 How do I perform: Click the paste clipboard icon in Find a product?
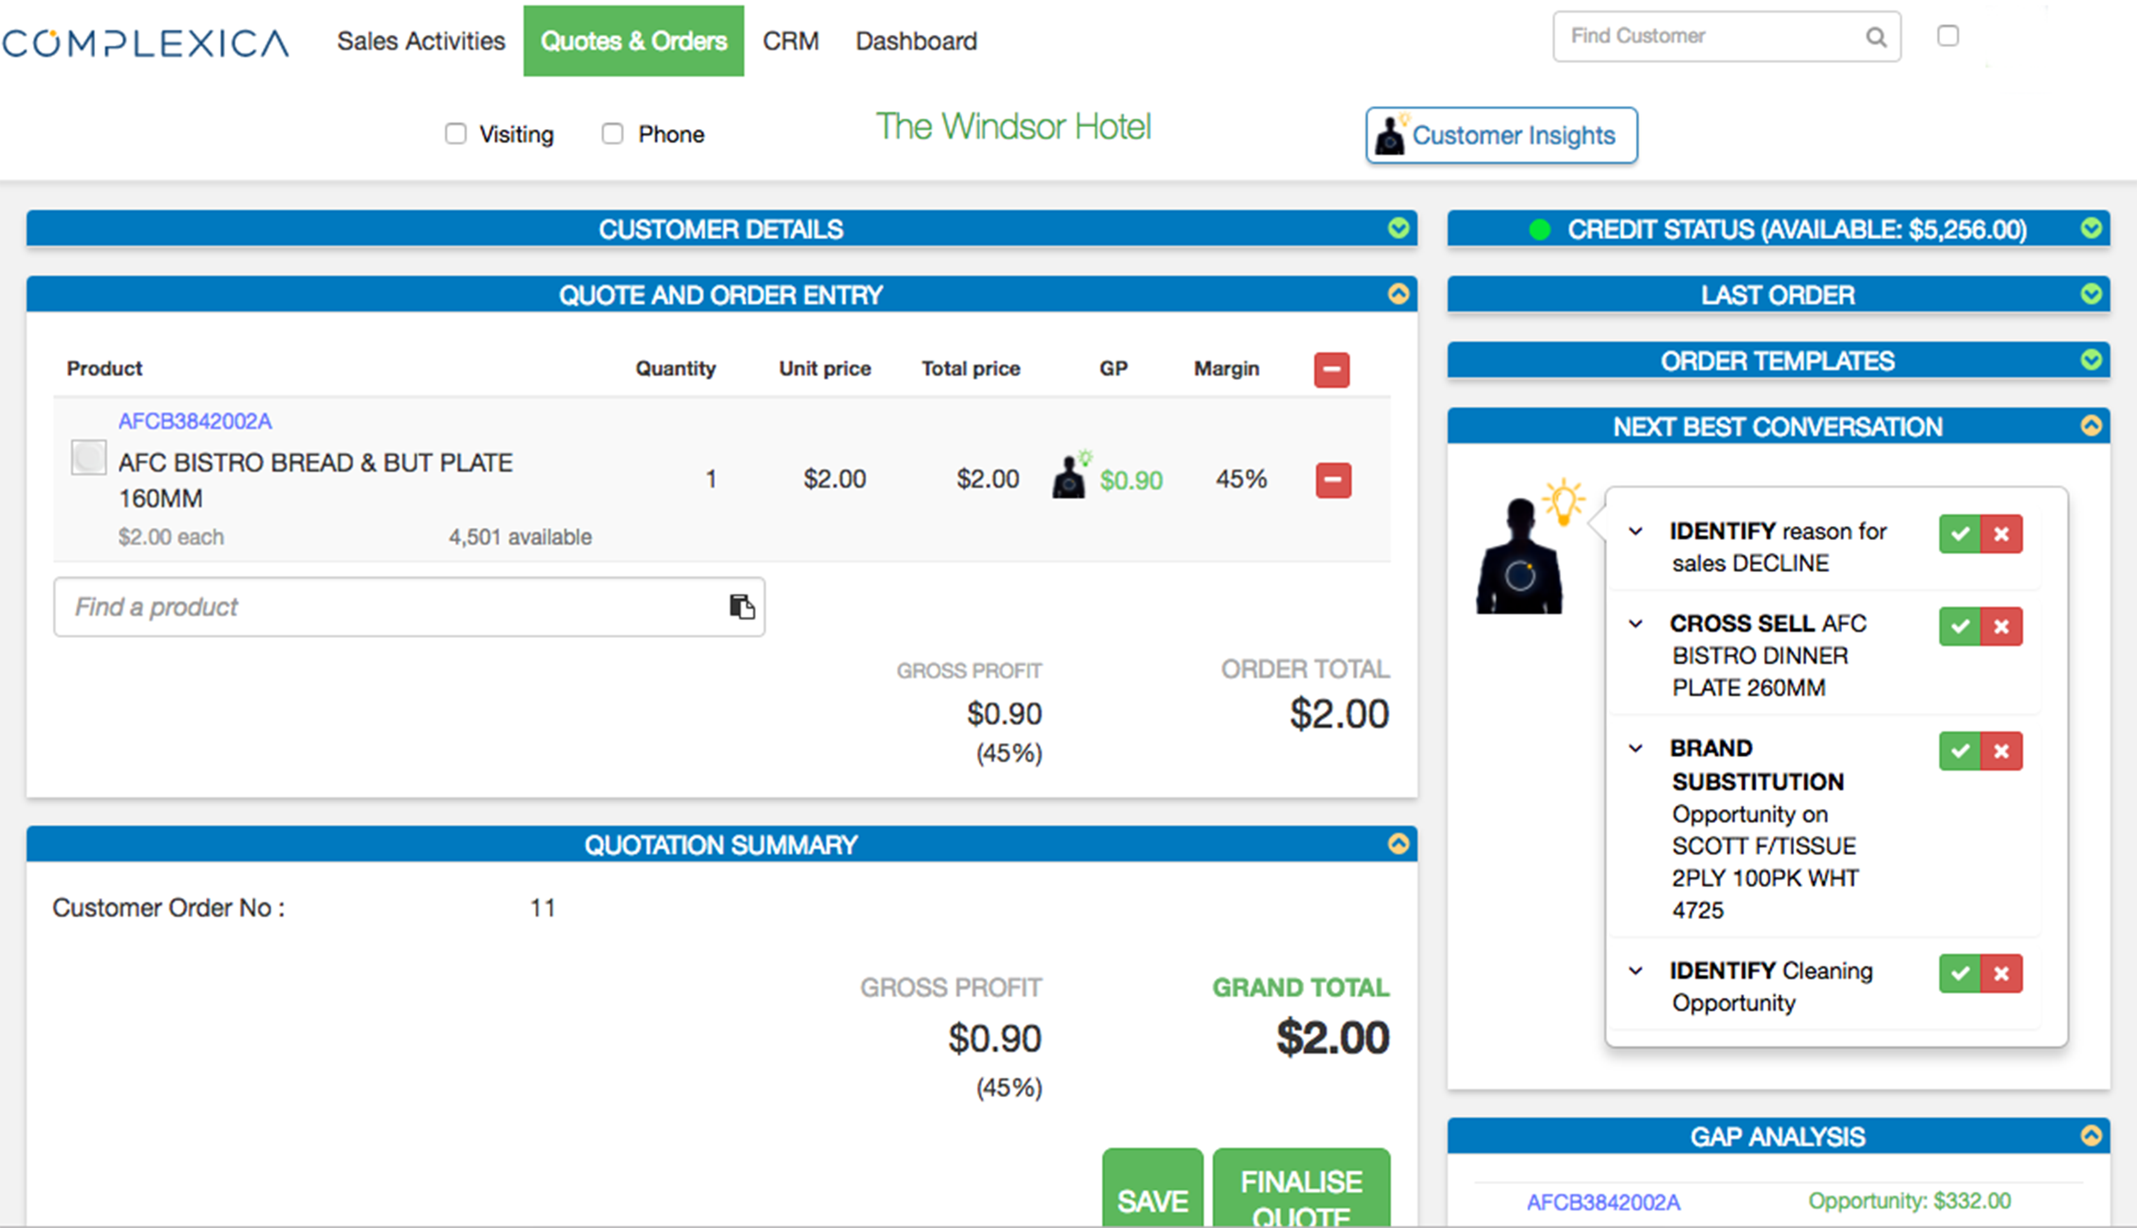742,607
